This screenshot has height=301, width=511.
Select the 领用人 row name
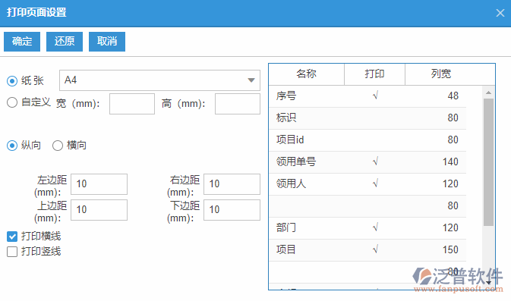pyautogui.click(x=291, y=183)
